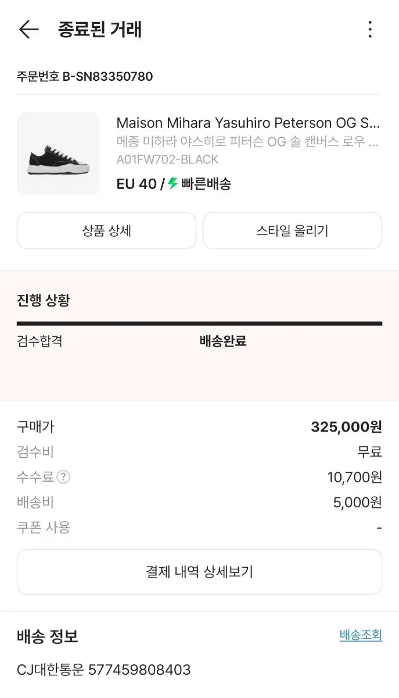Tap the 325,000원 purchase price
Viewport: 399px width, 698px height.
[346, 427]
